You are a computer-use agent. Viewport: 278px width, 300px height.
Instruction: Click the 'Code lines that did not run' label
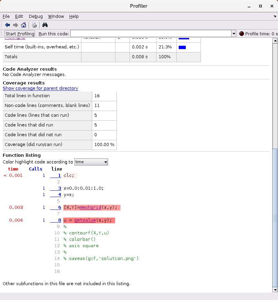pyautogui.click(x=33, y=135)
